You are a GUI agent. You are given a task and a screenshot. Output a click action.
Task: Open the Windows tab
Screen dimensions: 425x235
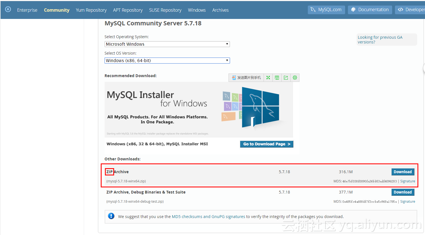point(197,10)
